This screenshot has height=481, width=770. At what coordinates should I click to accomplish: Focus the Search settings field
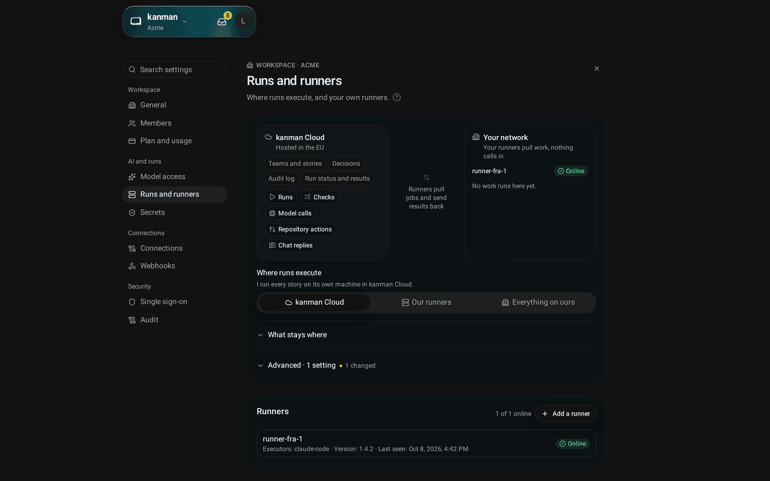(x=175, y=69)
